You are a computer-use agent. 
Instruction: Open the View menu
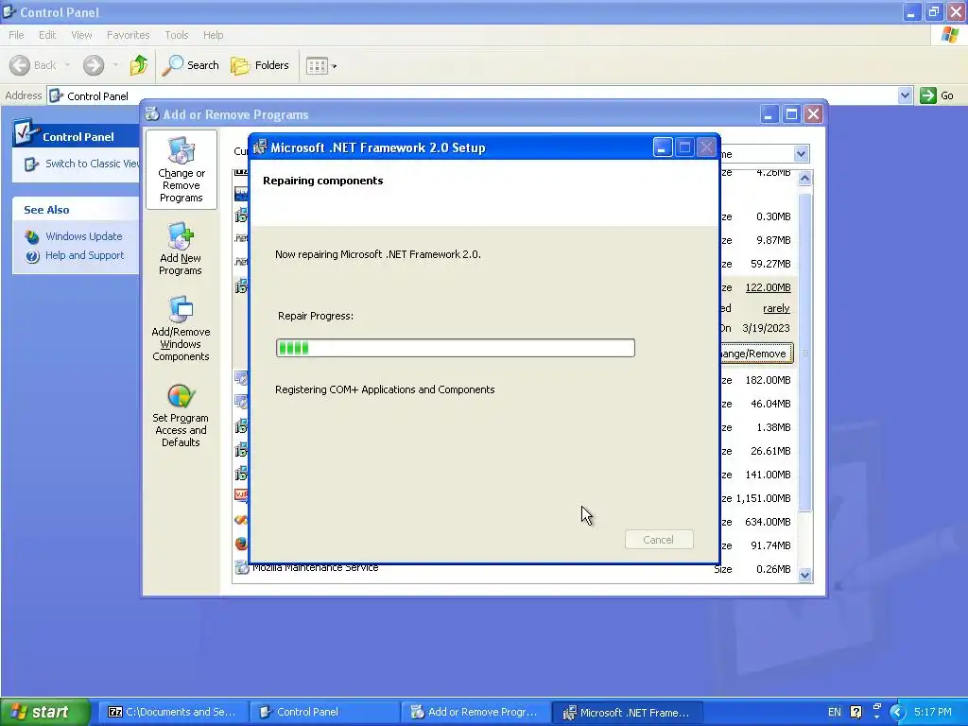pyautogui.click(x=81, y=35)
